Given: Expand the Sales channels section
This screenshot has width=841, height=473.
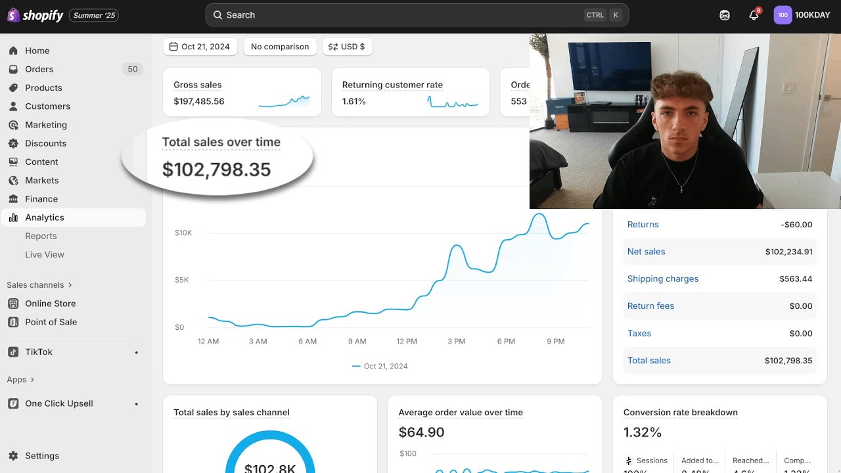Looking at the screenshot, I should coord(39,285).
